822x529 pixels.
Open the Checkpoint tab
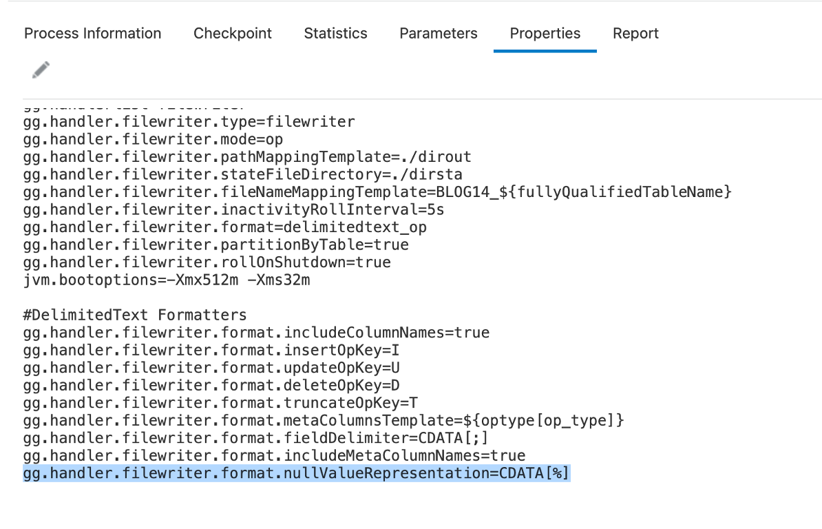coord(233,34)
